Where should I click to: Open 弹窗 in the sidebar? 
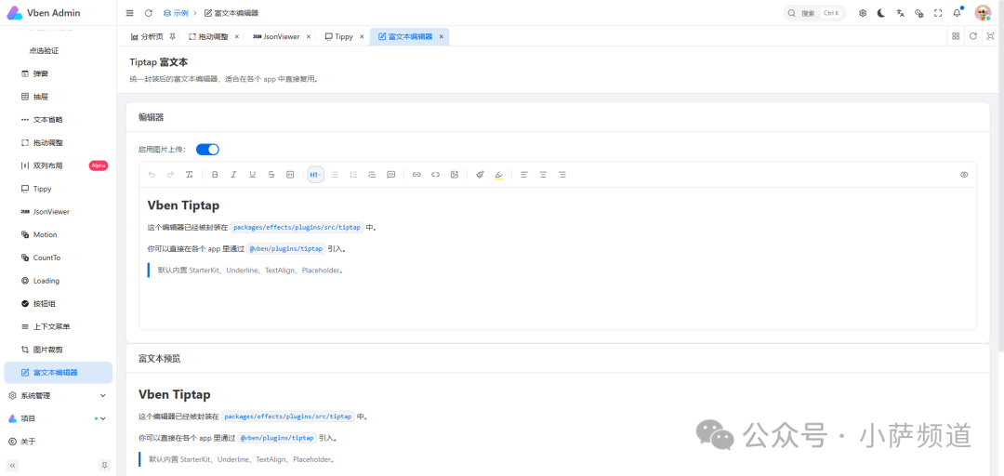click(59, 73)
